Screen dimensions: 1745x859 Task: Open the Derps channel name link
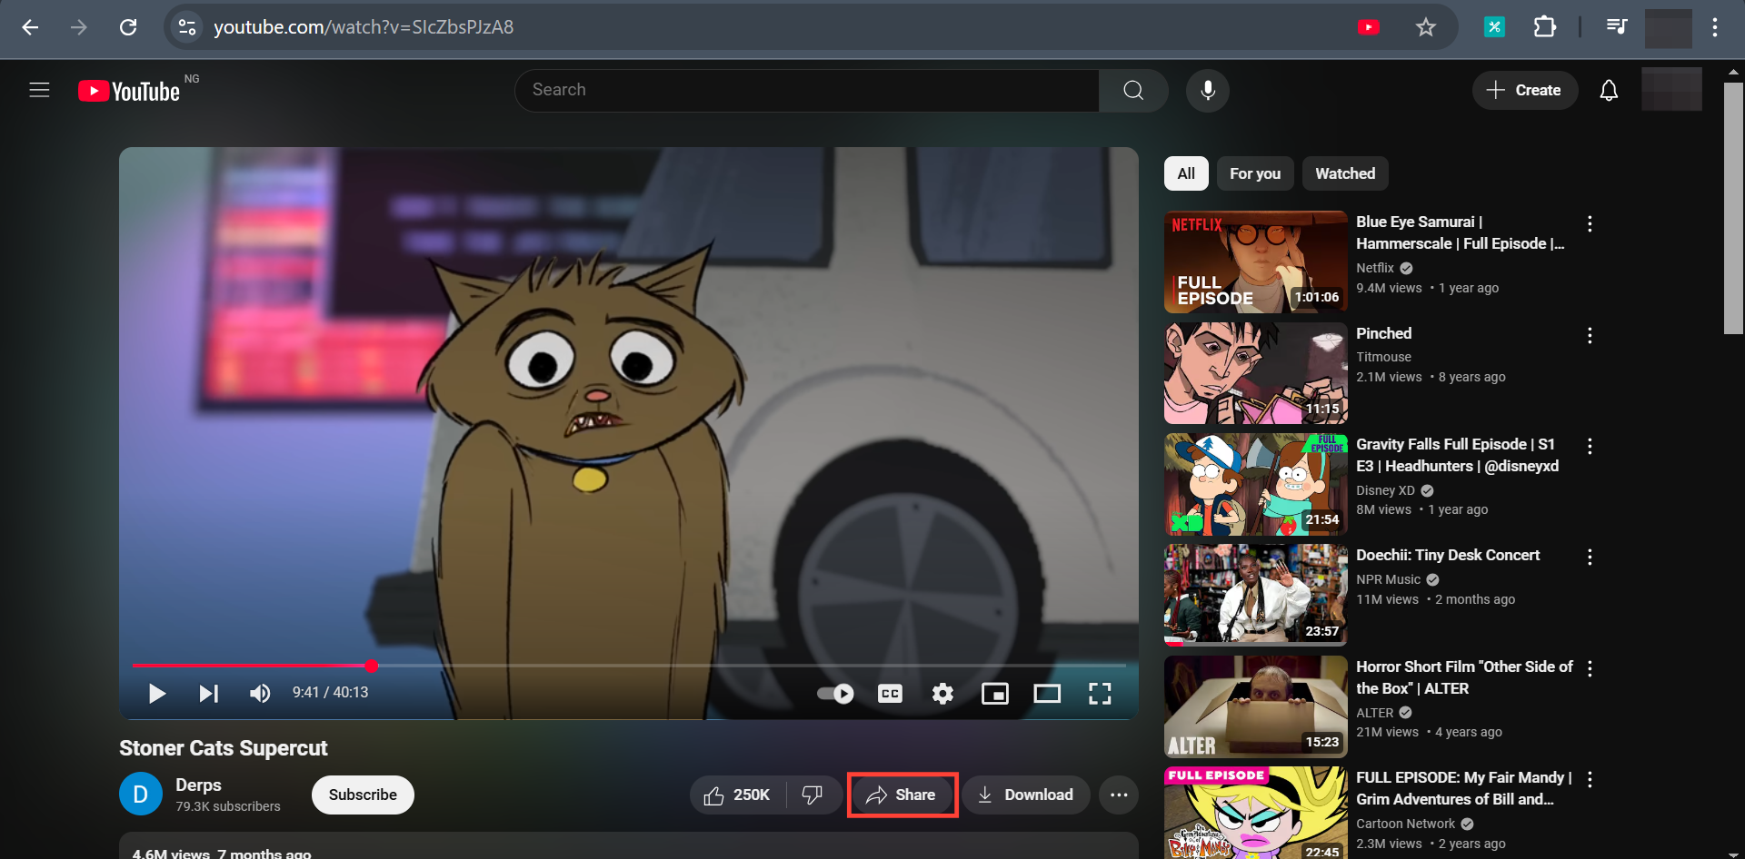coord(198,785)
